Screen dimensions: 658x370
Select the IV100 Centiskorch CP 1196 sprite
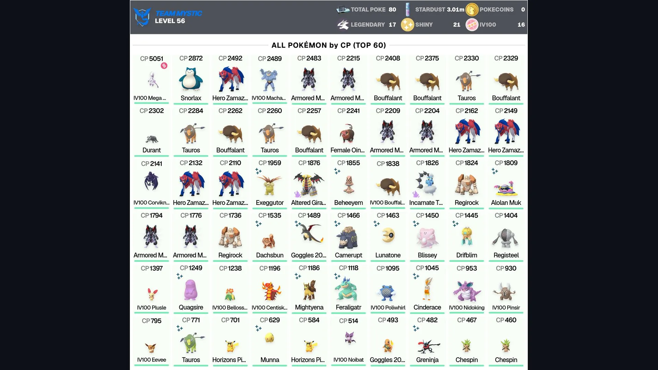[271, 291]
